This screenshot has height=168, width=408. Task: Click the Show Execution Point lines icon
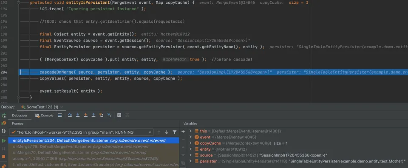click(60, 115)
